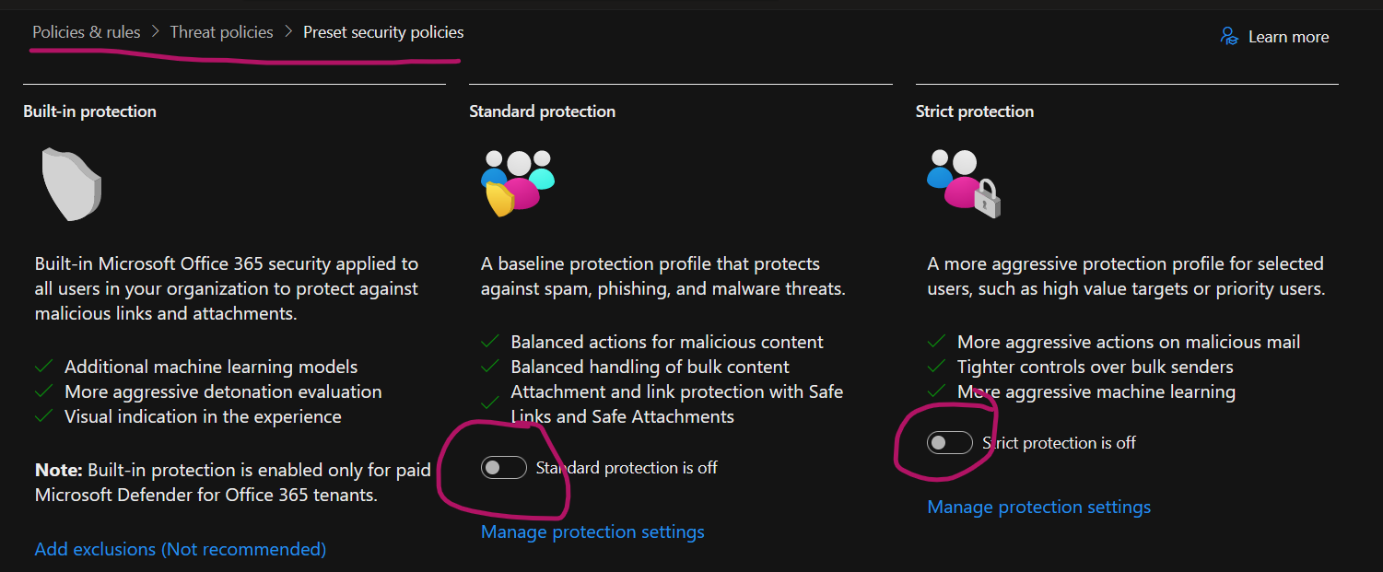Click the Strict protection section heading
The image size is (1383, 572).
[x=975, y=111]
